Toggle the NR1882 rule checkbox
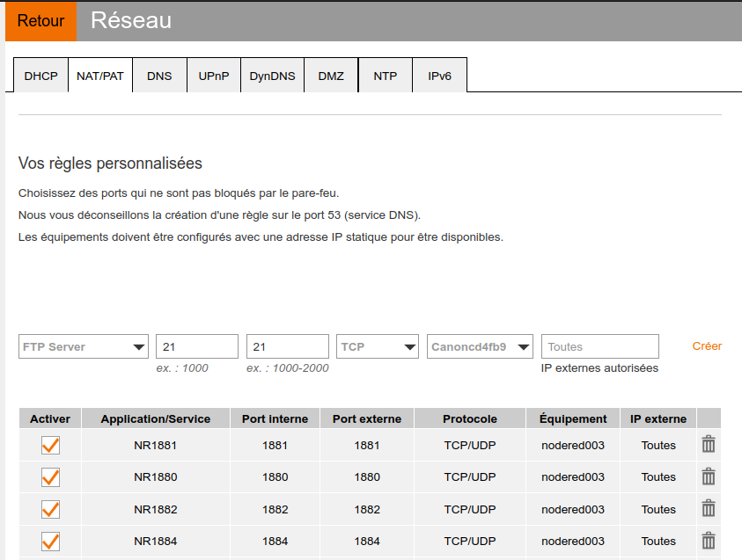The height and width of the screenshot is (560, 742). pos(50,509)
